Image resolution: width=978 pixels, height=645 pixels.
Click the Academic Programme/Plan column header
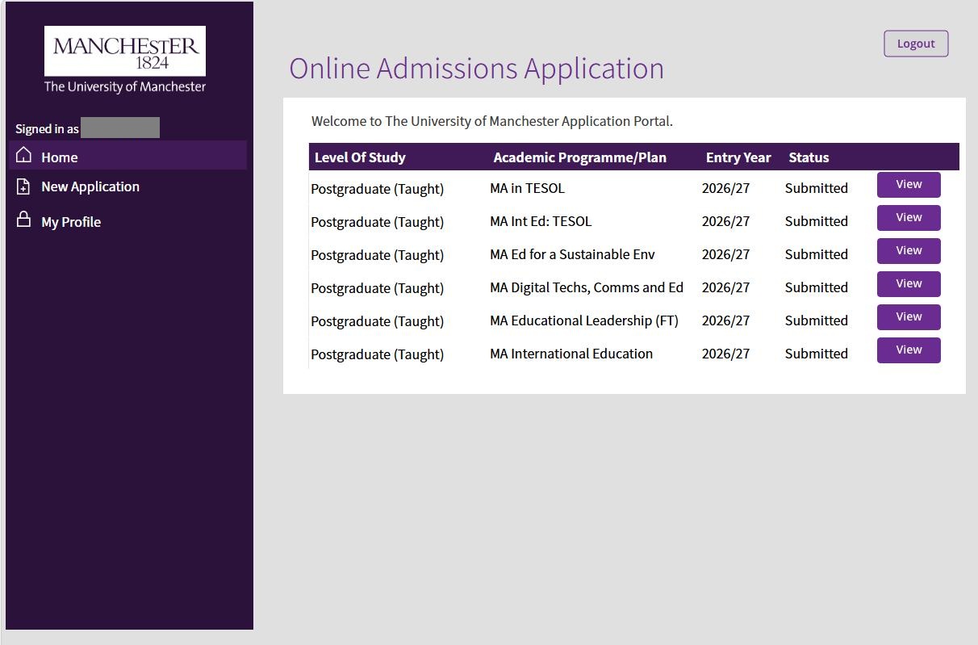click(579, 157)
